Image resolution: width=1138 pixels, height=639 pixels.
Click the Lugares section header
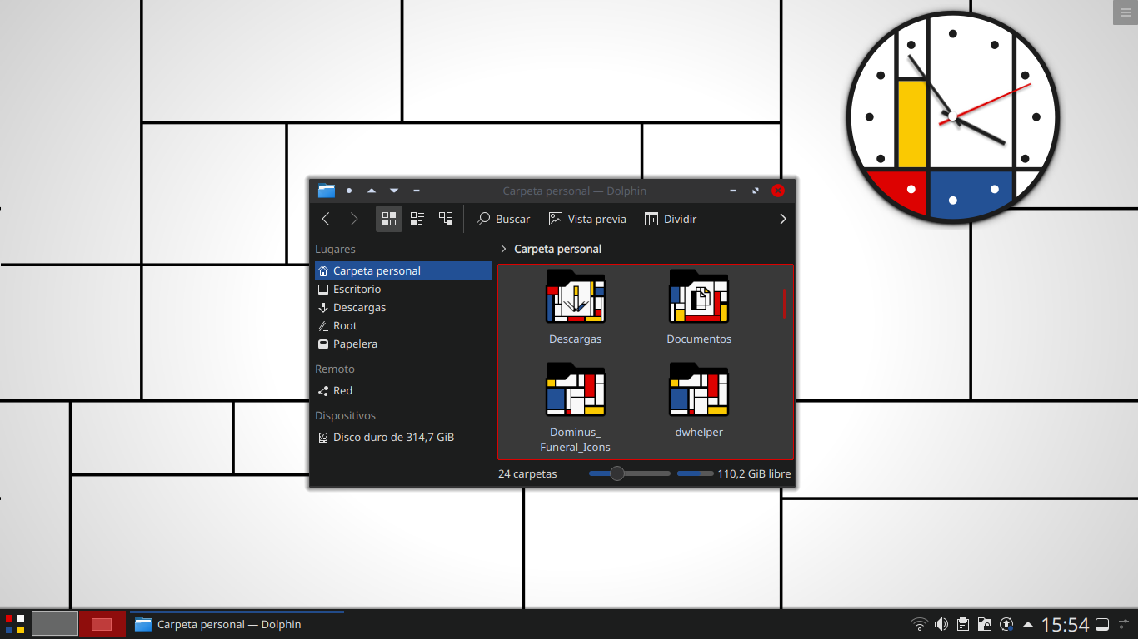click(335, 249)
